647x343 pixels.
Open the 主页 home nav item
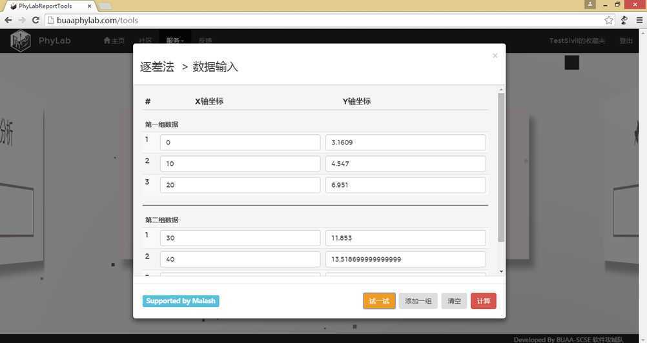tap(114, 41)
